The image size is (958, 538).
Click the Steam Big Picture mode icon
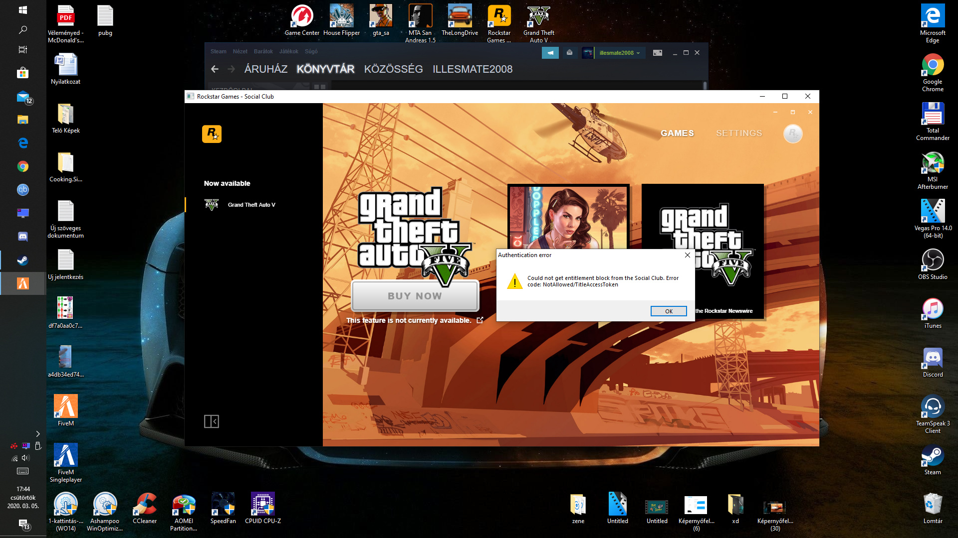pyautogui.click(x=658, y=53)
